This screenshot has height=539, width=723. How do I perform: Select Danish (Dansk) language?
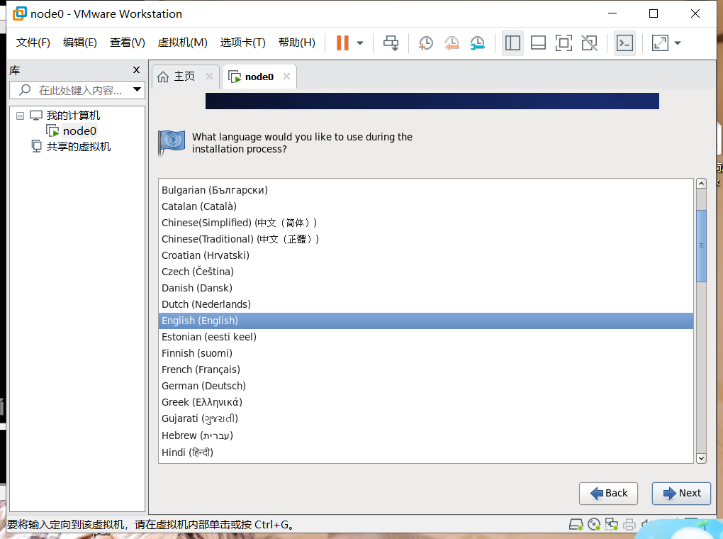[x=425, y=288]
